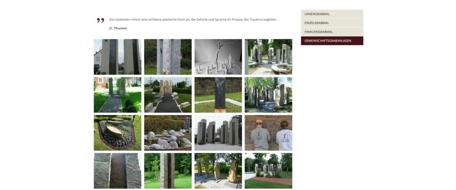Screen dimensions: 456x190
Task: View the black stele before brick wall image
Action: tap(218, 95)
